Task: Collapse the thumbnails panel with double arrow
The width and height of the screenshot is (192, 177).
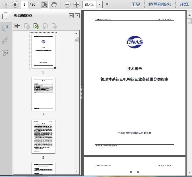Action: (x=71, y=16)
